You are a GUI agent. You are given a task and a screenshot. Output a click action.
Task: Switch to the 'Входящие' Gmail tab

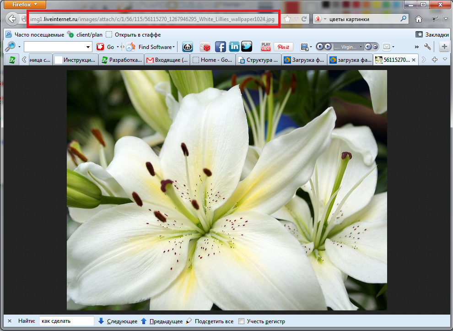tap(167, 60)
